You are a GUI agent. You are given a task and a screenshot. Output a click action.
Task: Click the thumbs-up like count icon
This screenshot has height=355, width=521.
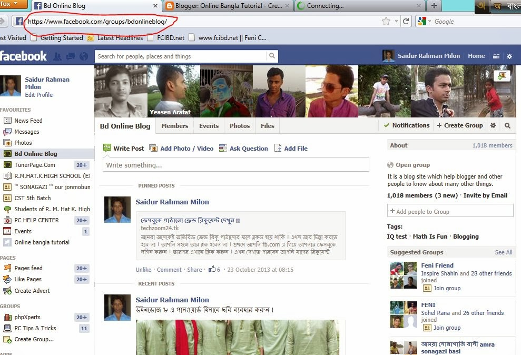point(212,269)
